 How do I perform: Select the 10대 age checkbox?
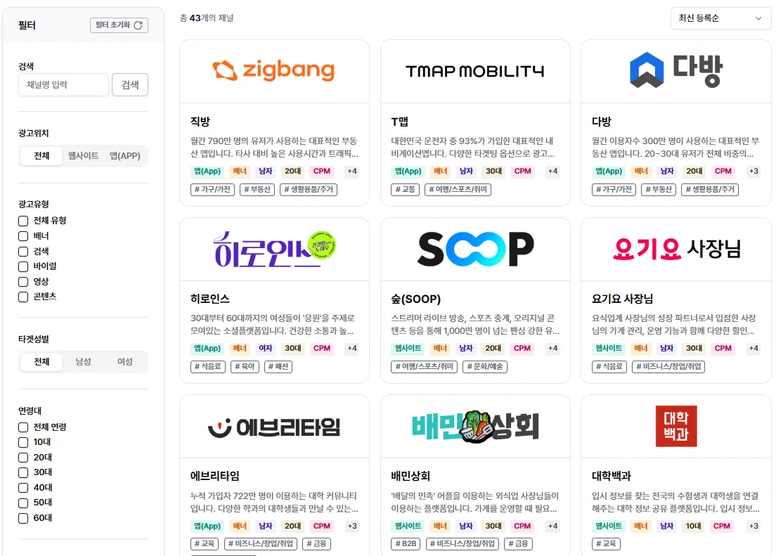pyautogui.click(x=23, y=442)
